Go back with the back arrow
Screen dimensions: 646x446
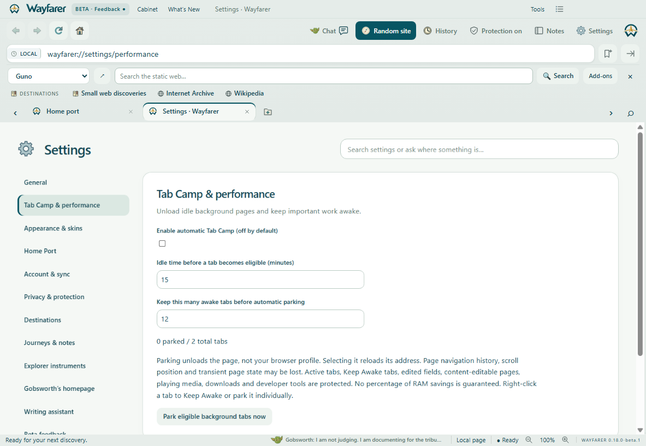click(16, 31)
